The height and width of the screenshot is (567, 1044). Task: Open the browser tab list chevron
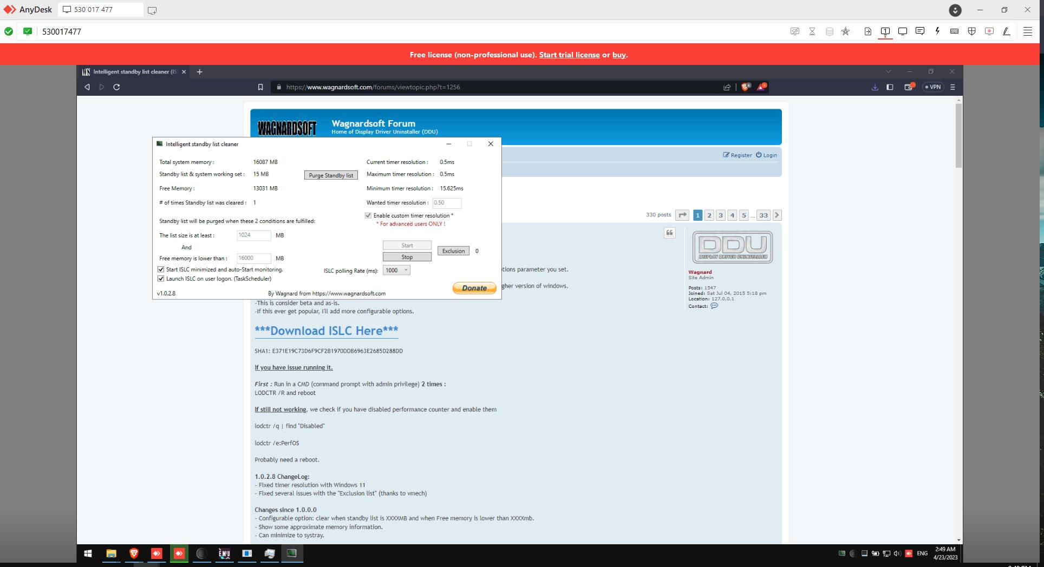pyautogui.click(x=888, y=71)
